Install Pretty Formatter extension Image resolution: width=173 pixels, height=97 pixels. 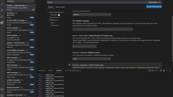pos(32,92)
